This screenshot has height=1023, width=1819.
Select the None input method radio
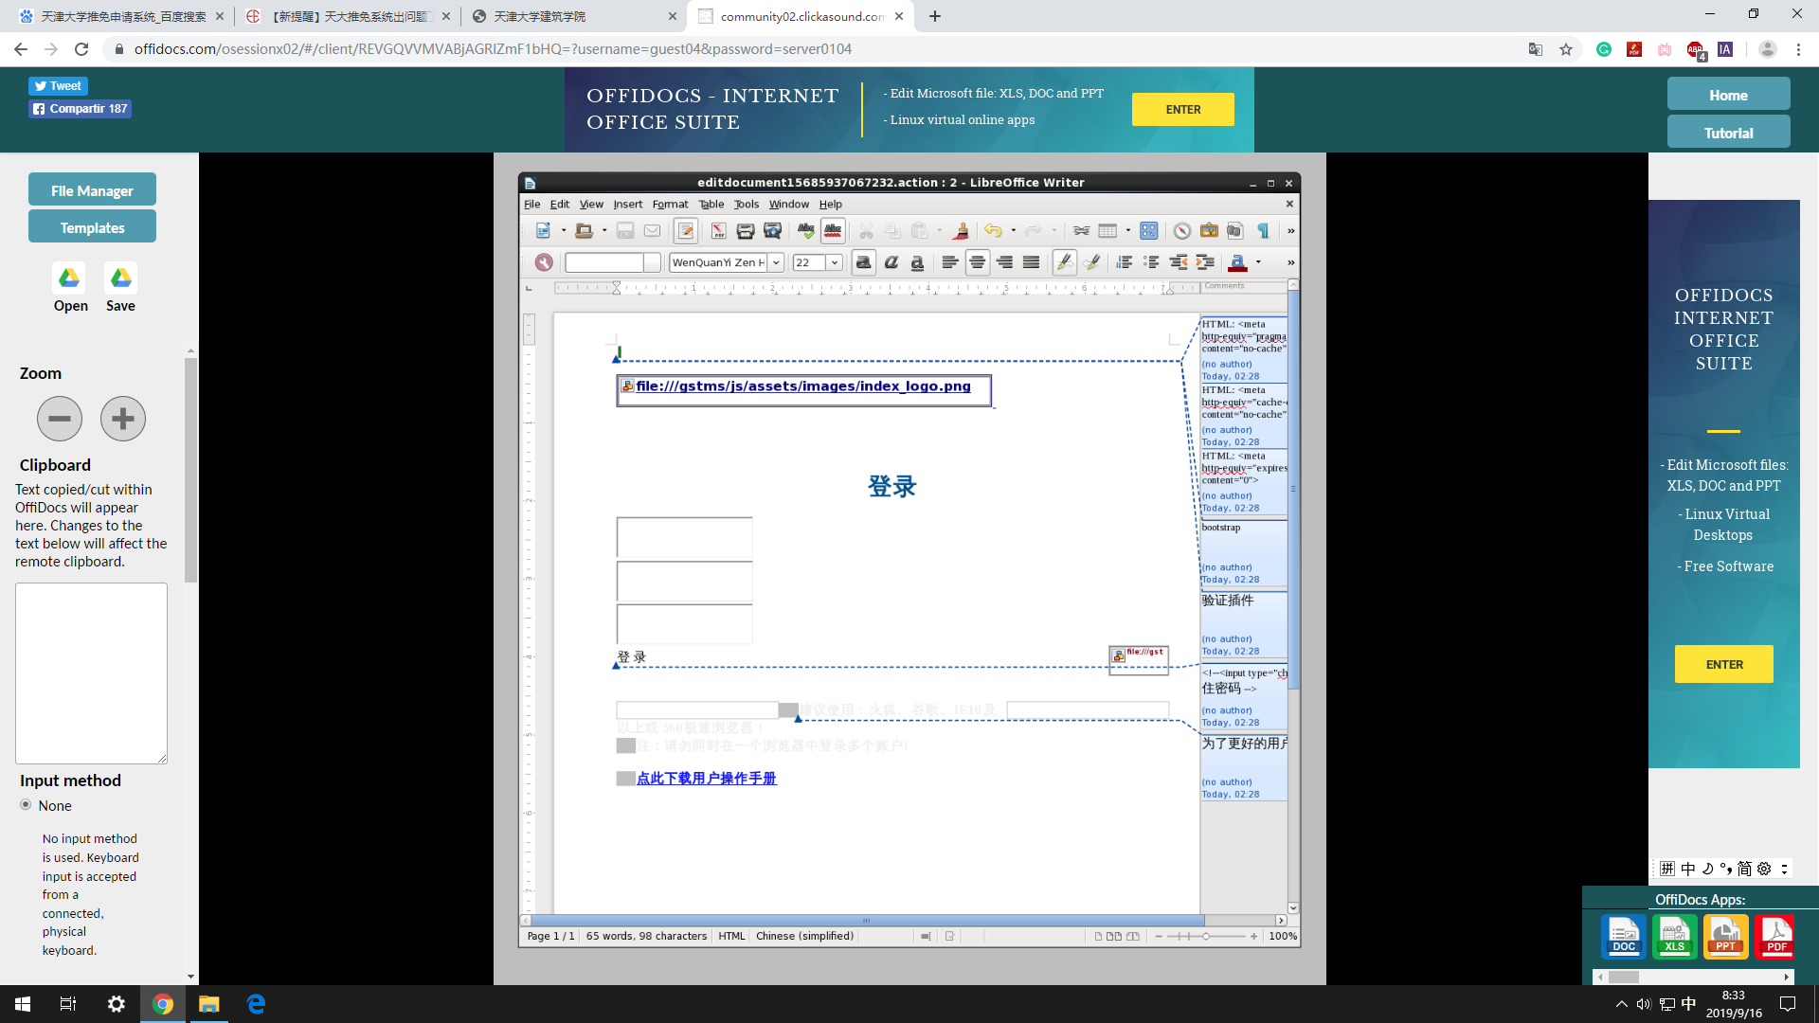[x=26, y=805]
